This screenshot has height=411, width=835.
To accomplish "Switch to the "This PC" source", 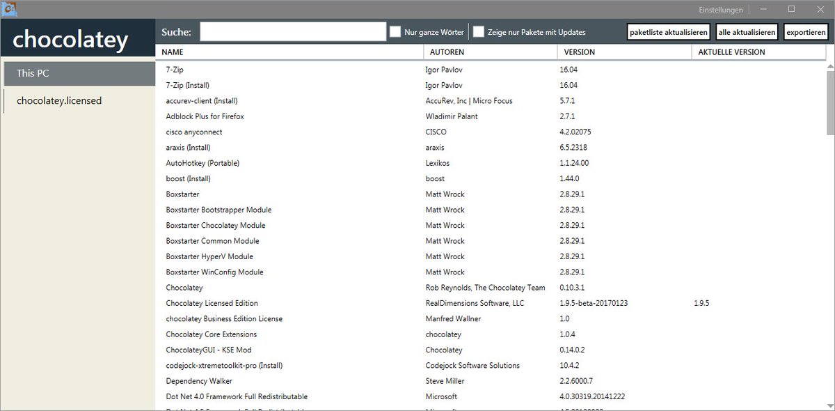I will [79, 72].
